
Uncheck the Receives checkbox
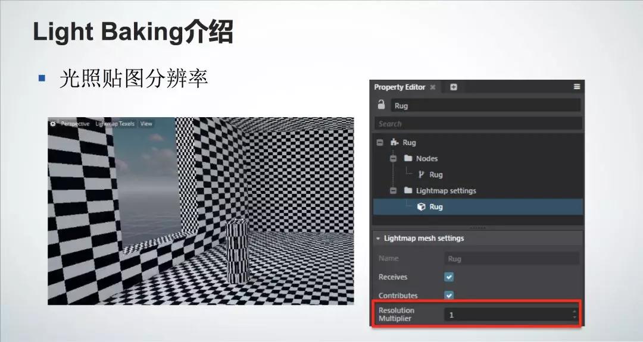click(449, 277)
